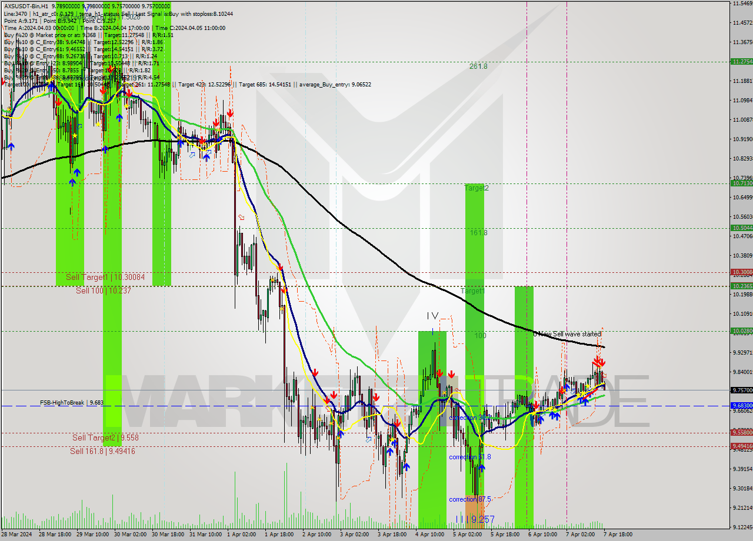Image resolution: width=753 pixels, height=541 pixels.
Task: Click the current price 9.75700 tag
Action: tap(741, 390)
